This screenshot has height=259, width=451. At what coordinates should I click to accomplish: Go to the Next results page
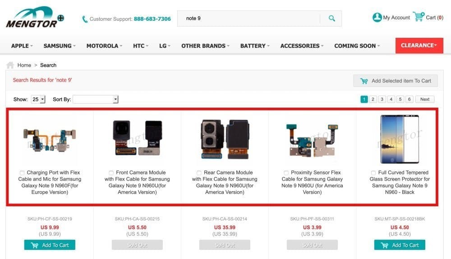(425, 100)
